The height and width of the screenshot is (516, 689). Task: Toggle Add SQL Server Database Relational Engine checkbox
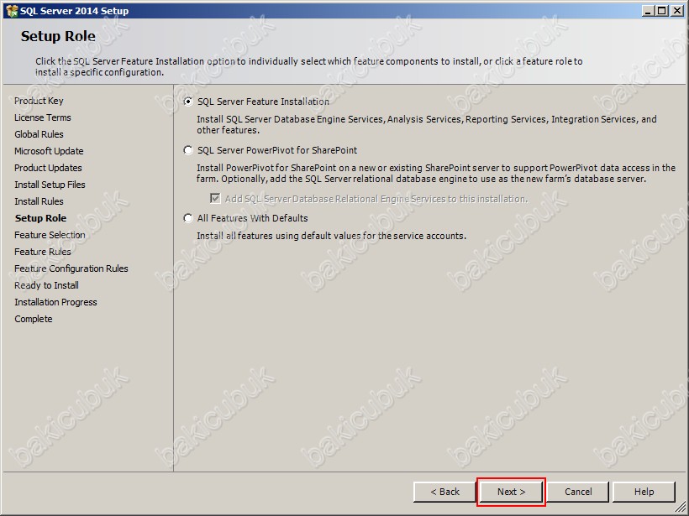tap(215, 199)
